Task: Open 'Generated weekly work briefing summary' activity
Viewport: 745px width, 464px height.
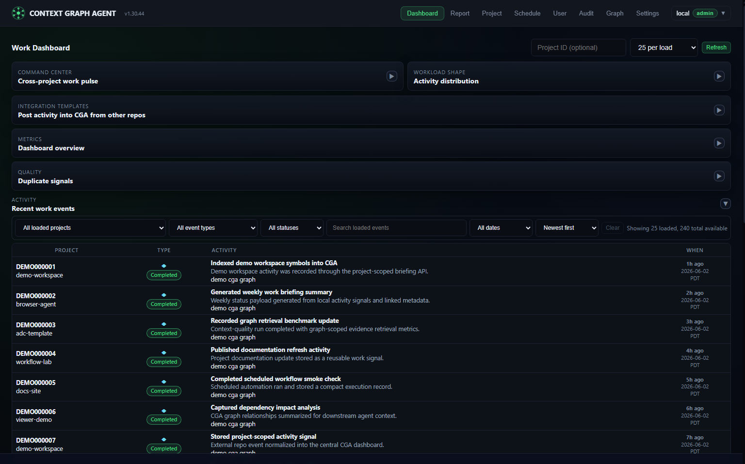Action: pyautogui.click(x=272, y=292)
